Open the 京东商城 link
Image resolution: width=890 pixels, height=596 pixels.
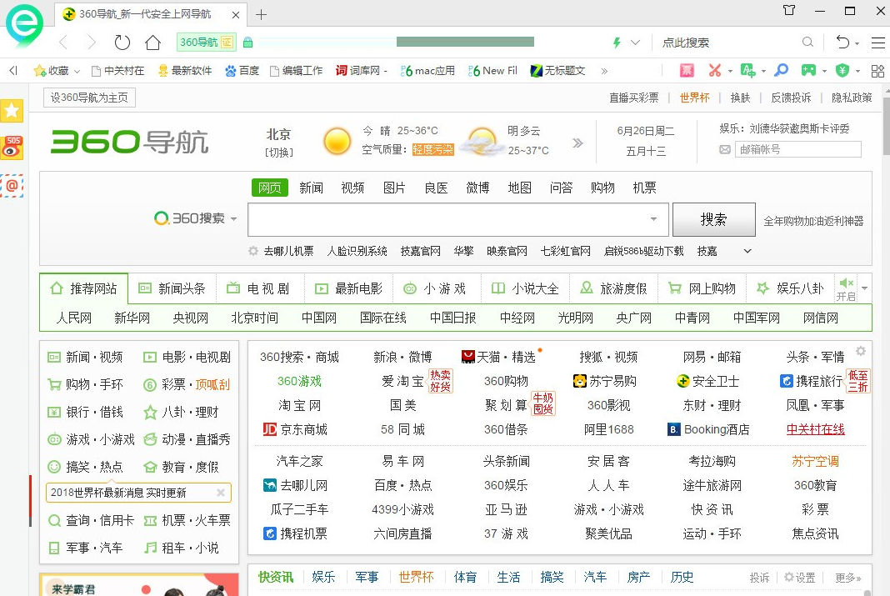[302, 429]
